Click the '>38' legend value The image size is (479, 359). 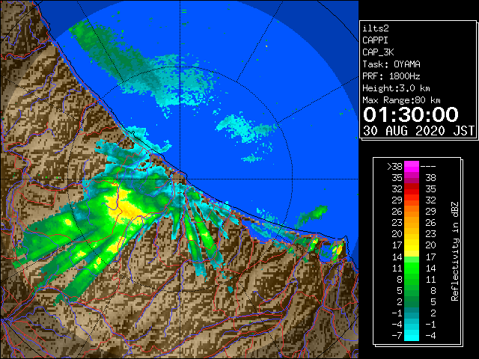click(x=394, y=167)
